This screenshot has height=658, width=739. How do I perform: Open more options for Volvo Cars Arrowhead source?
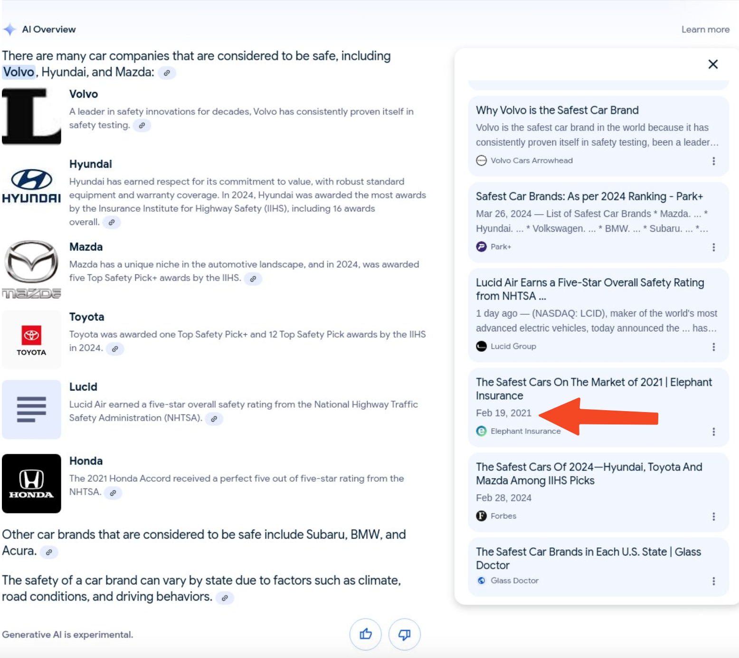713,161
